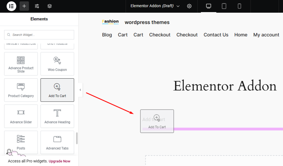
Task: Click the Upgrade Now link
Action: pyautogui.click(x=59, y=161)
